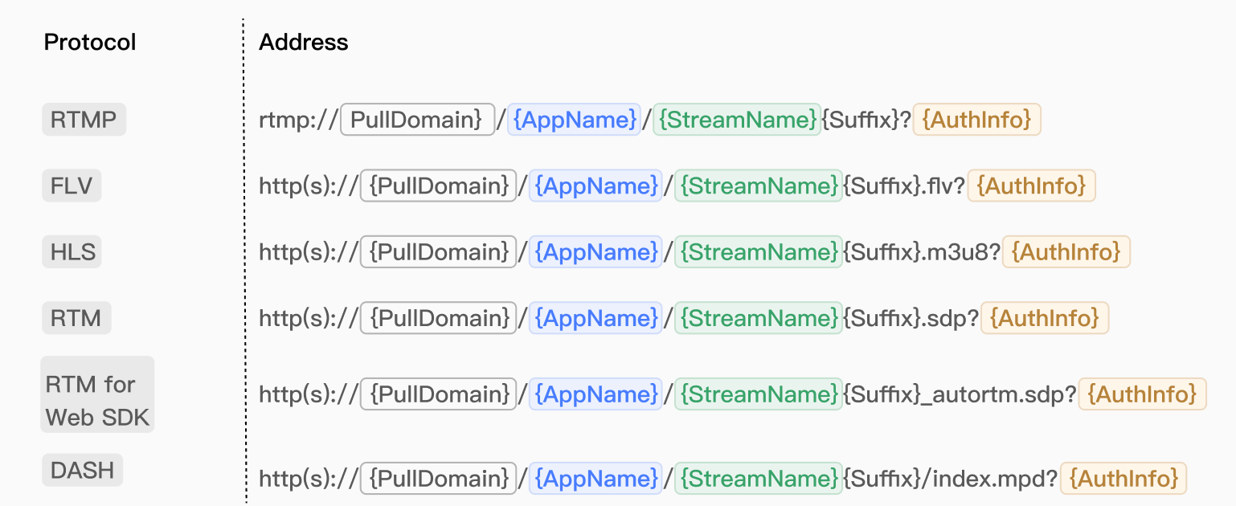Click orange {AuthInfo} in the RTMP row
This screenshot has height=506, width=1236.
(x=976, y=120)
